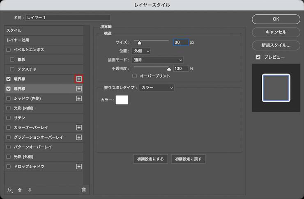
Task: Select the ベベルとエンボス row label
Action: coord(29,50)
